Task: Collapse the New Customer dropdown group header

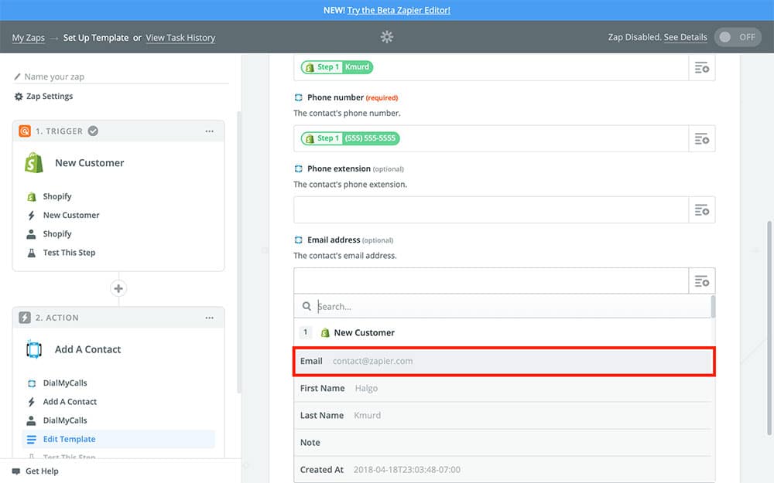Action: [x=364, y=332]
